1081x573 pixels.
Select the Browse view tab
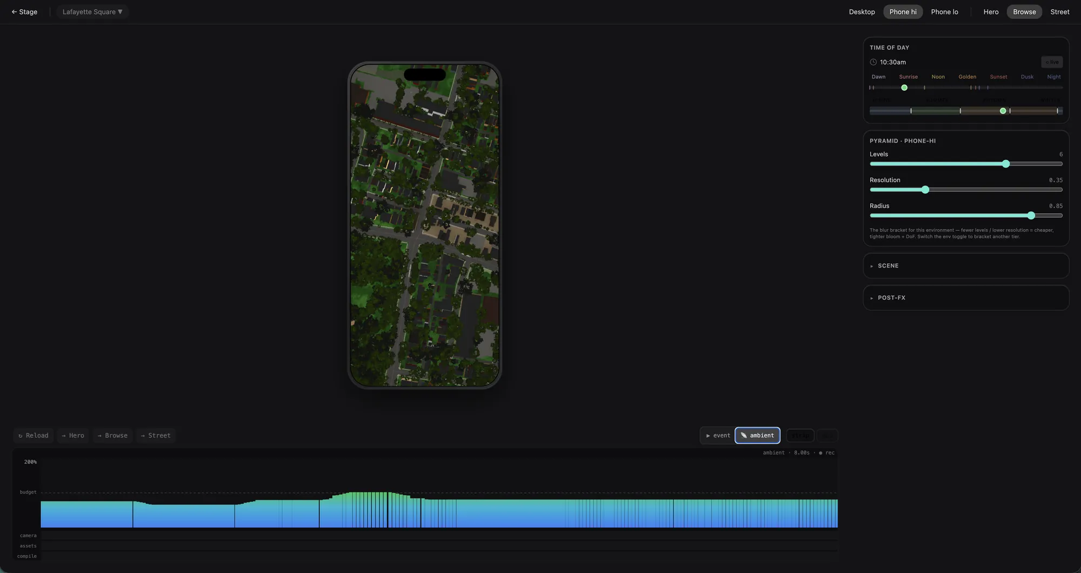coord(1024,12)
